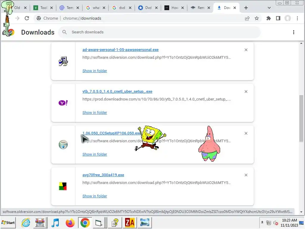This screenshot has width=305, height=229.
Task: Launch Internet Explorer from the taskbar
Action: pyautogui.click(x=26, y=222)
